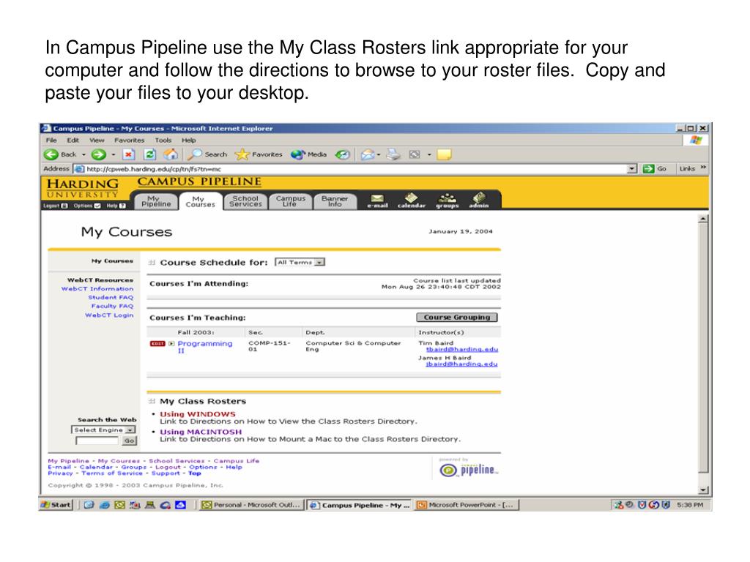This screenshot has height=562, width=750.
Task: Open the Mail button dropdown arrow
Action: coord(379,154)
